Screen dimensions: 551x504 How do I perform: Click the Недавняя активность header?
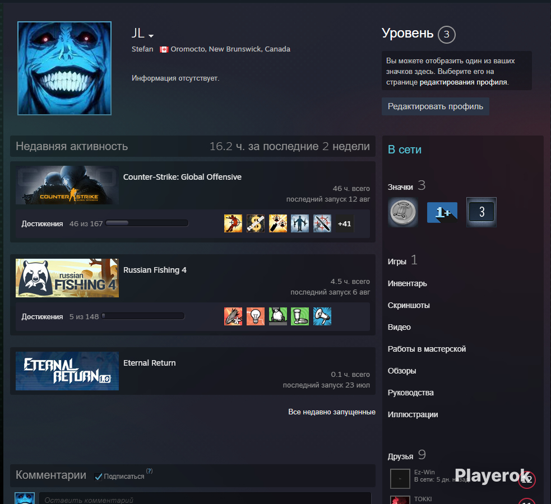(72, 146)
